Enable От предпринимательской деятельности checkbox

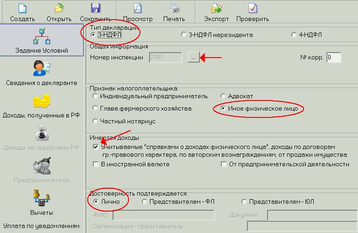(224, 164)
